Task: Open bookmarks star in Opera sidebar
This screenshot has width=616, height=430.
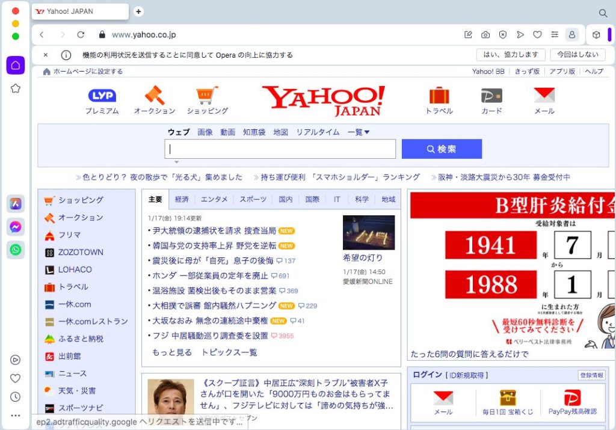Action: click(15, 88)
